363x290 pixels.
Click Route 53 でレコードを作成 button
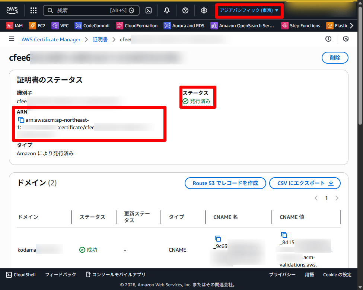point(225,183)
